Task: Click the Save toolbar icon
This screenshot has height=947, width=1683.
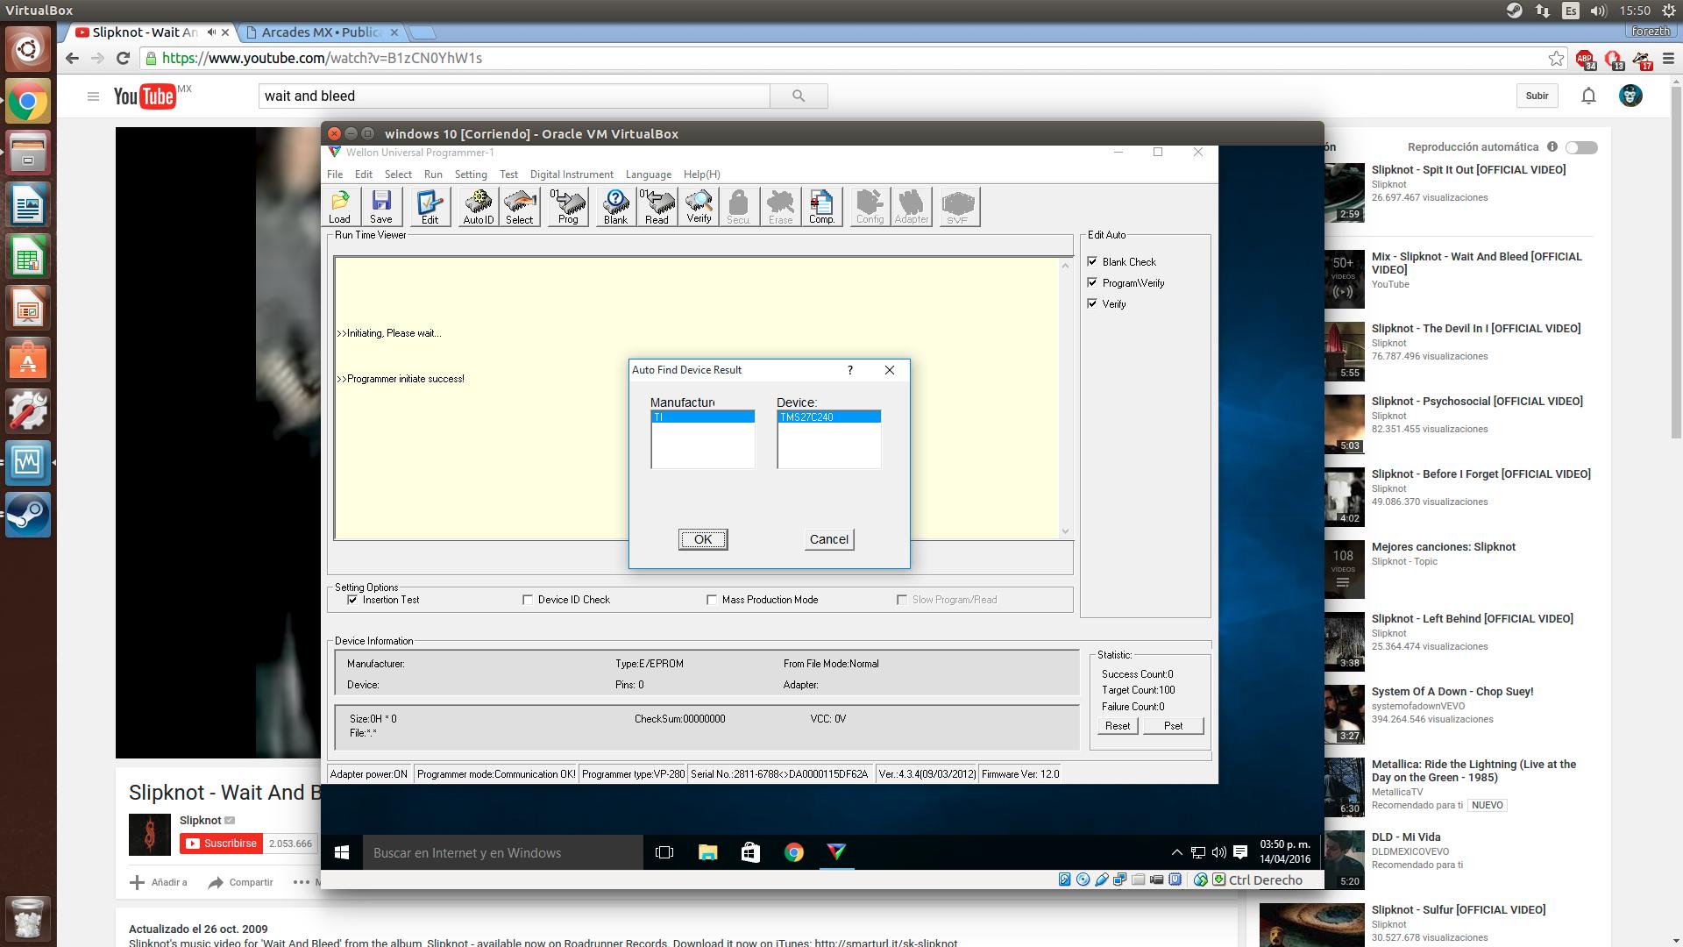Action: 381,207
